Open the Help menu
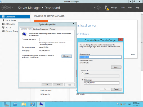The height and width of the screenshot is (107, 143). (x=137, y=8)
